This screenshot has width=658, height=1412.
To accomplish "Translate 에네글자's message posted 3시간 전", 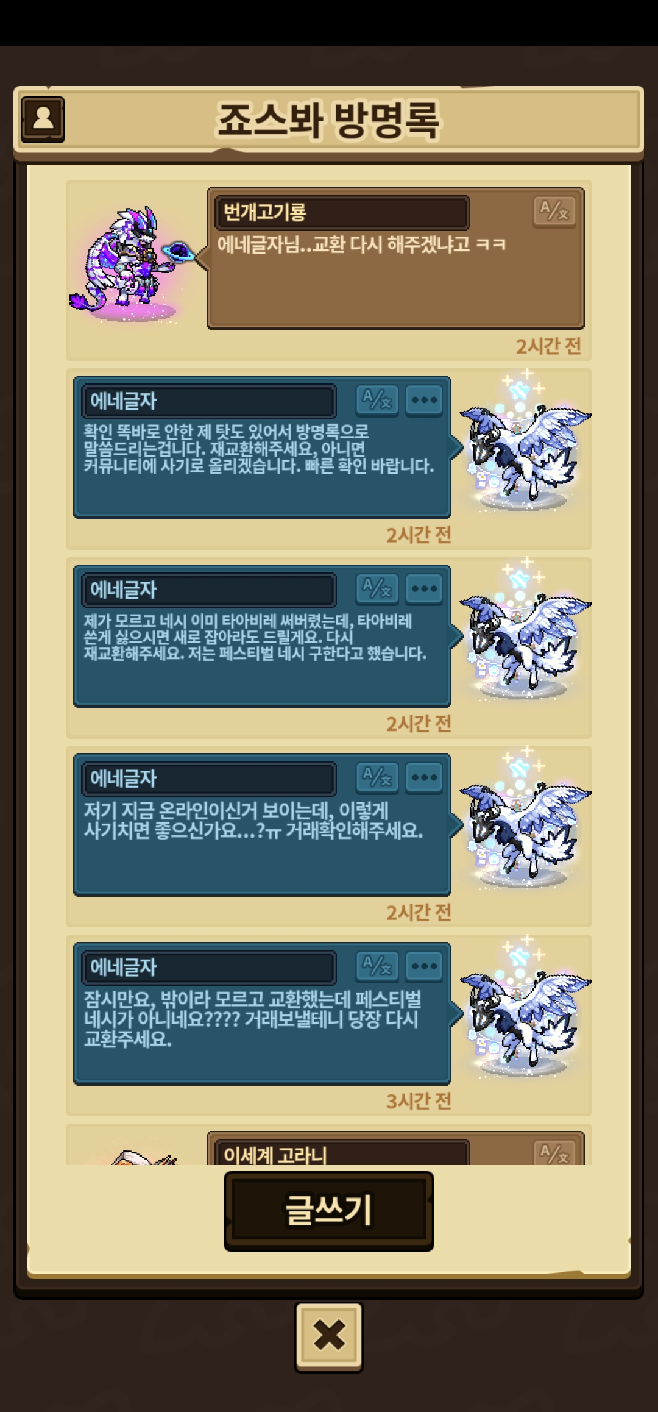I will (377, 967).
